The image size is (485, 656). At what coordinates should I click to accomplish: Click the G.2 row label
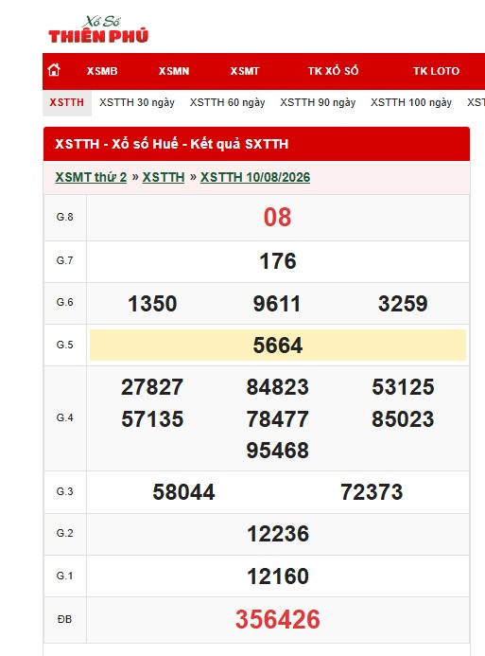[64, 534]
